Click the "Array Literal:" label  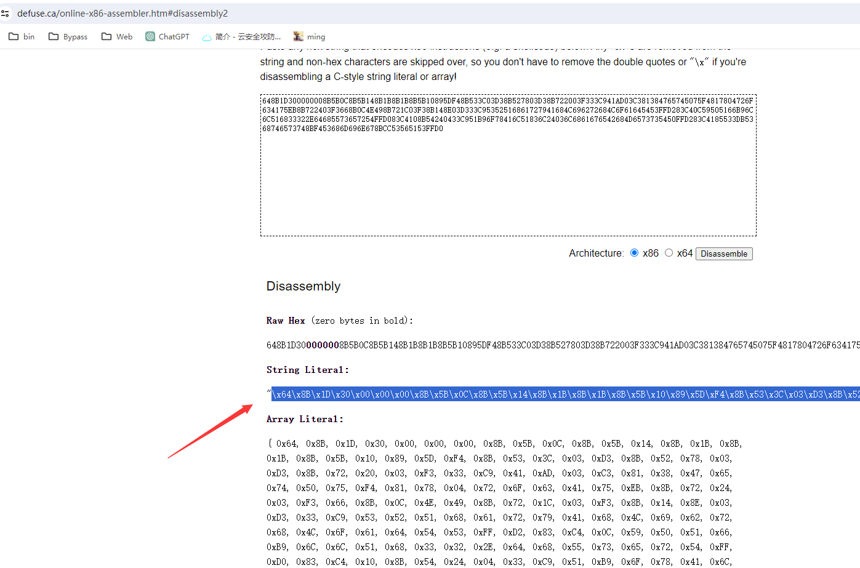coord(305,419)
